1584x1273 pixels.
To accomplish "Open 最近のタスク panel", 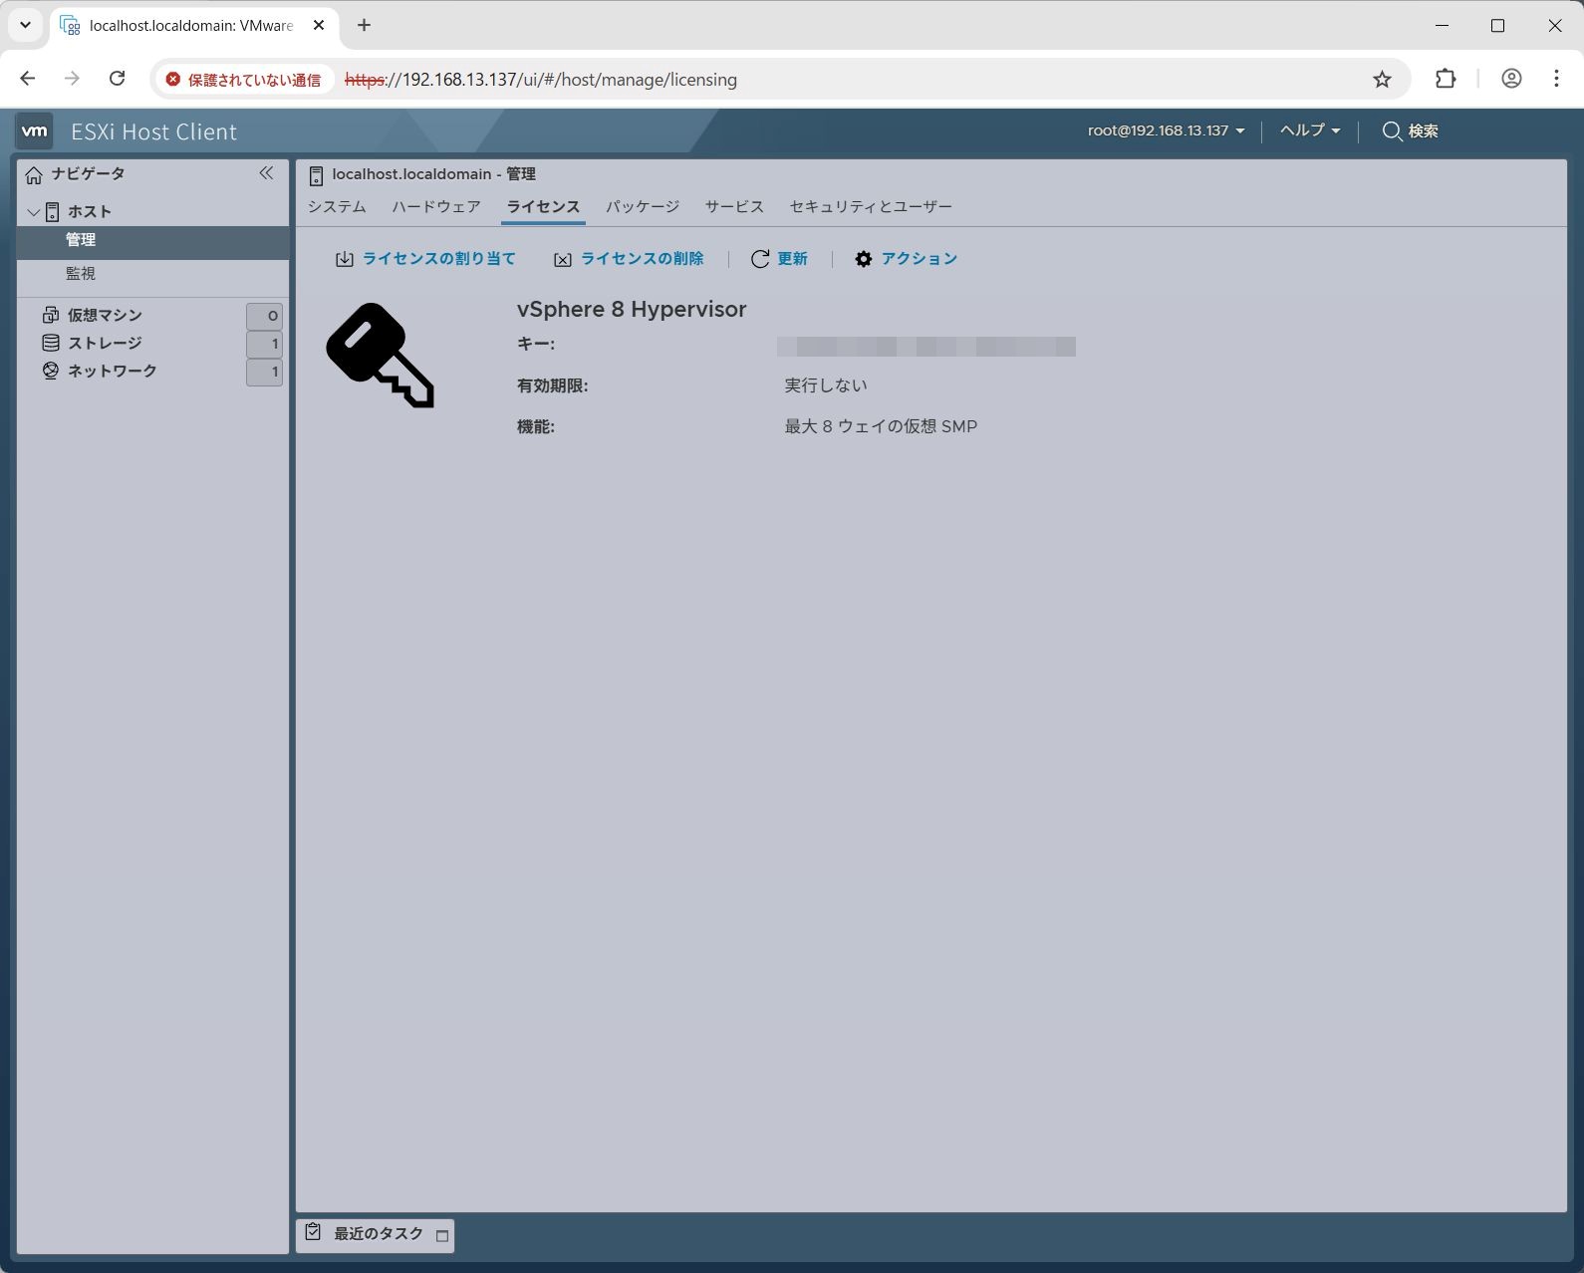I will [376, 1234].
